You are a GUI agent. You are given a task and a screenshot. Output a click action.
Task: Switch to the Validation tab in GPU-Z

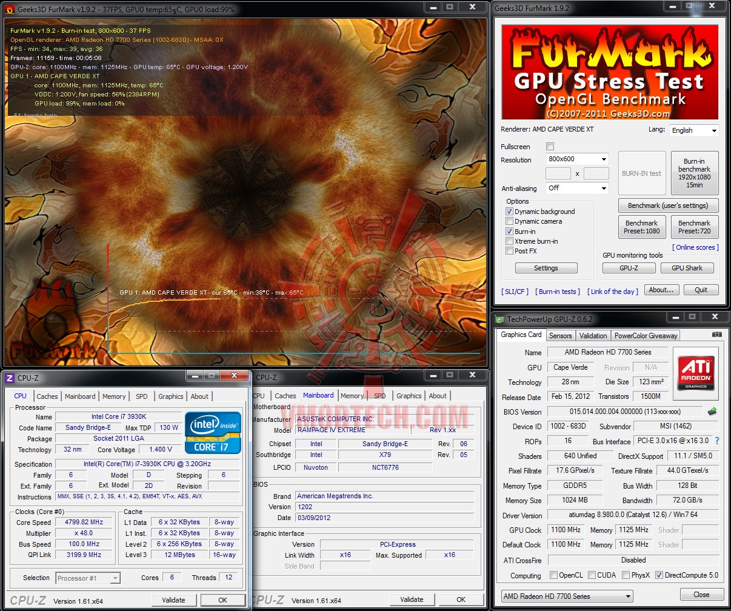click(593, 336)
